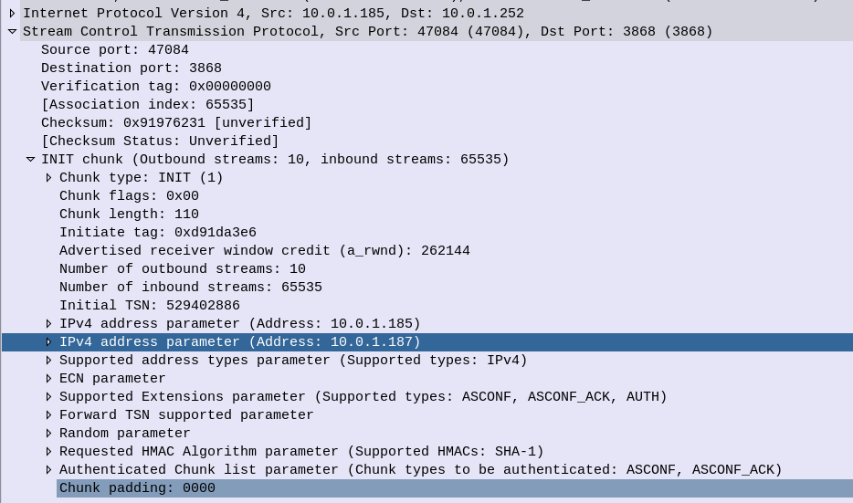Select the Checksum: 0x91976231 row
853x503 pixels.
tap(176, 123)
